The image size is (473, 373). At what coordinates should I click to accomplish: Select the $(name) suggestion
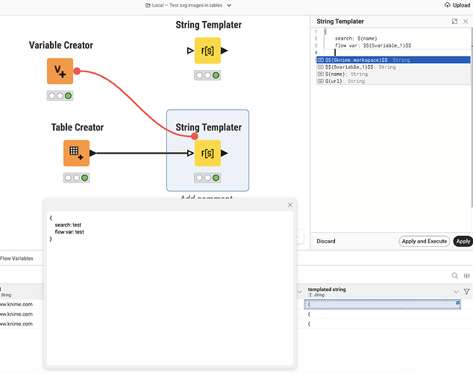click(347, 74)
